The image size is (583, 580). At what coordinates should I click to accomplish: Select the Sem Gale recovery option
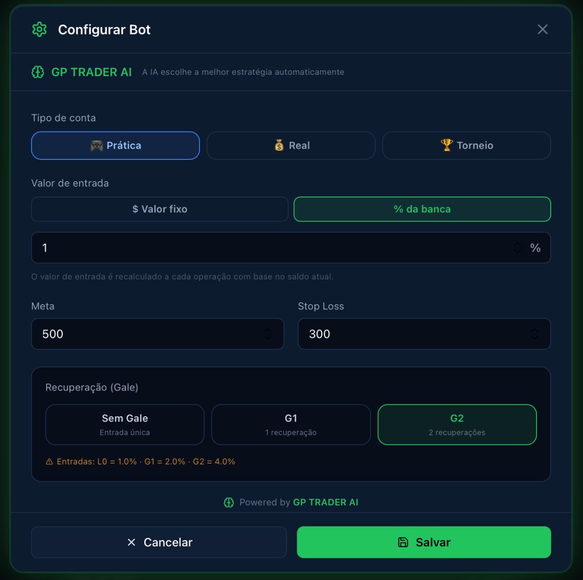pos(124,424)
